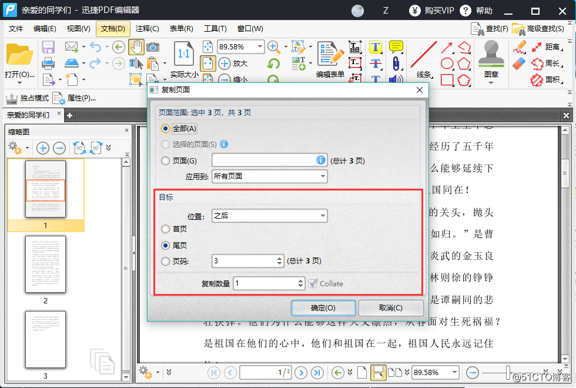Screen dimensions: 576x388
Task: Expand more thumbnail toolbar options chevron
Action: pyautogui.click(x=108, y=148)
